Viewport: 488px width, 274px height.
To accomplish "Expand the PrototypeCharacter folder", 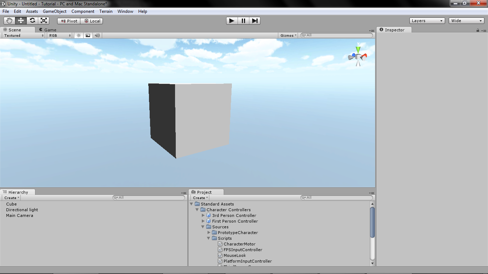I will tap(209, 233).
